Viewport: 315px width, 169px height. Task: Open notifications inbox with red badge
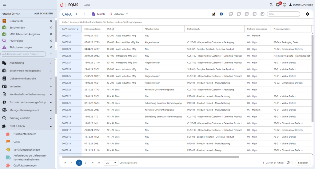(x=278, y=5)
